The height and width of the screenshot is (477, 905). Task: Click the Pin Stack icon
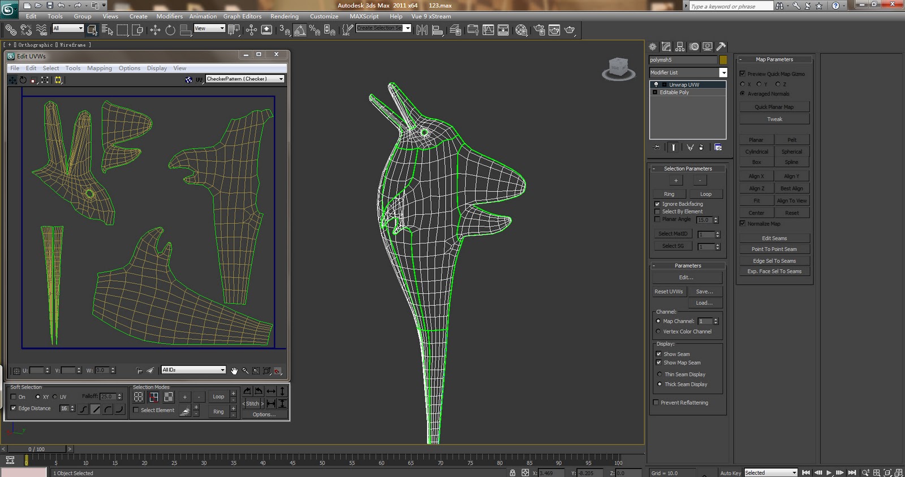click(x=657, y=148)
